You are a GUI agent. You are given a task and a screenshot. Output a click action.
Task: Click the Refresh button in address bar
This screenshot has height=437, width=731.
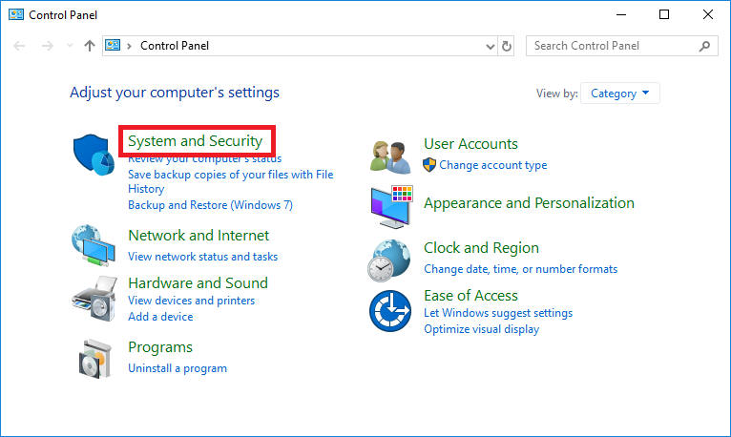507,46
